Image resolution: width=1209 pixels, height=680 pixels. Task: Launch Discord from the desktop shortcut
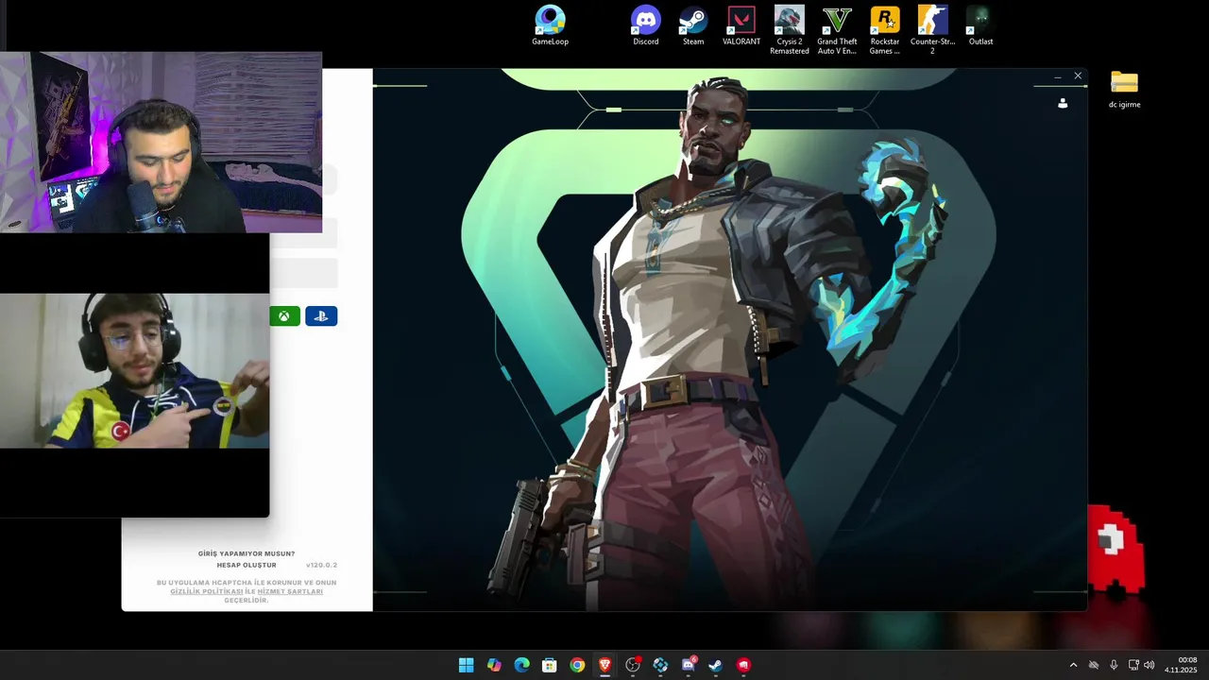coord(646,26)
